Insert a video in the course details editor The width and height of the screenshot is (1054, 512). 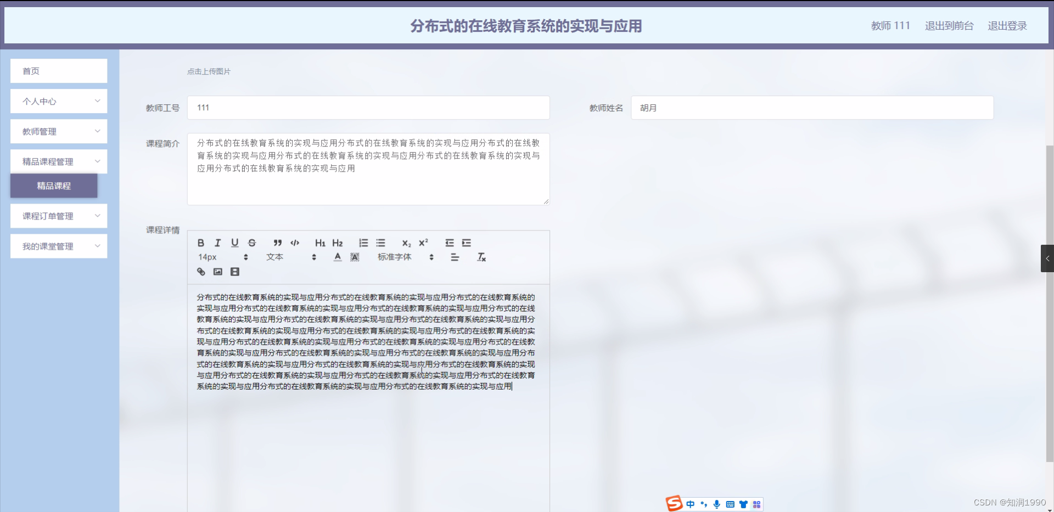235,272
